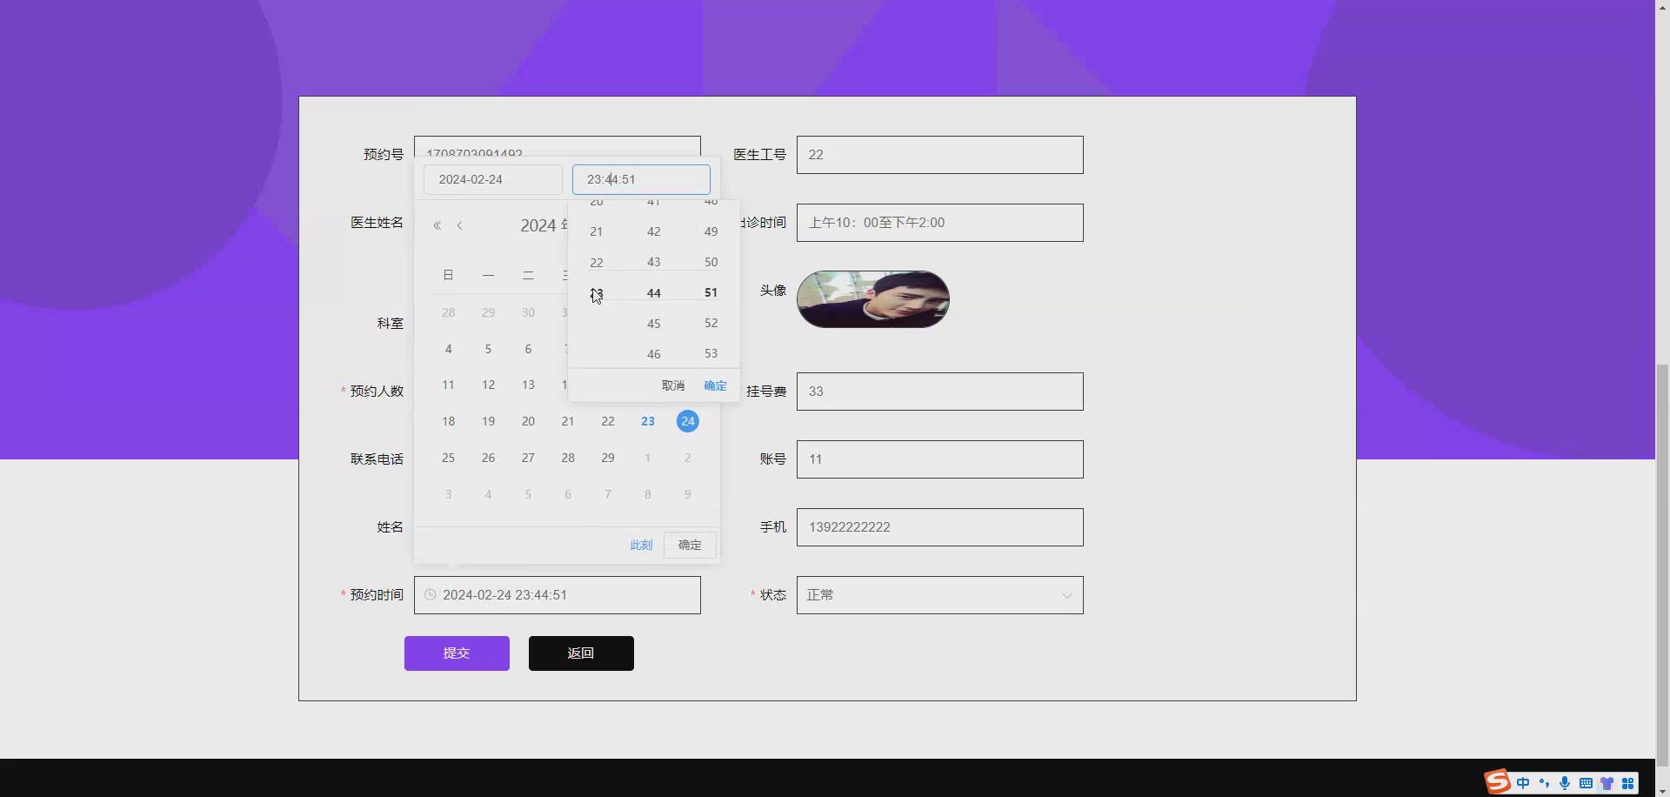
Task: Click 挂号费 field containing 33
Action: (940, 392)
